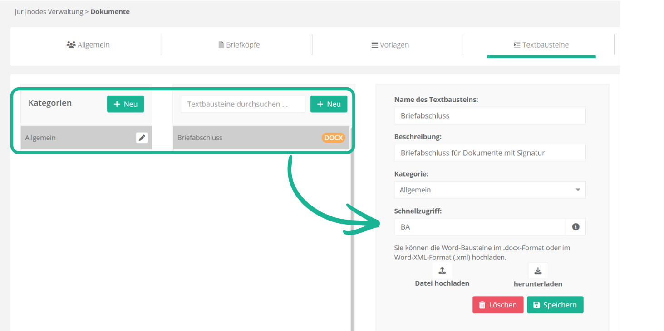Click the info icon next to Schnellzugriff
Image resolution: width=664 pixels, height=331 pixels.
point(575,227)
